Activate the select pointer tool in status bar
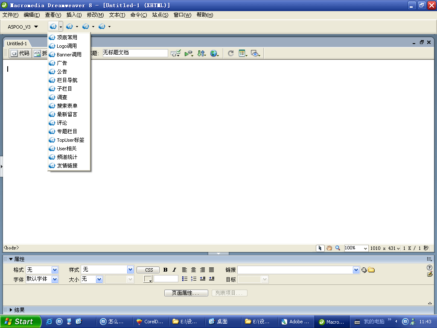Viewport: 437px width, 328px height. coord(320,248)
